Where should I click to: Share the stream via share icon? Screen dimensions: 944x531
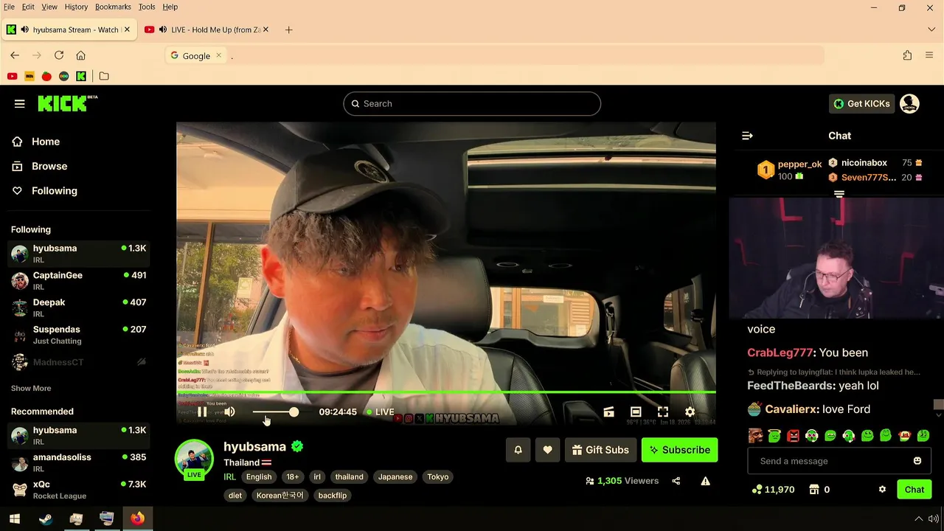click(676, 481)
